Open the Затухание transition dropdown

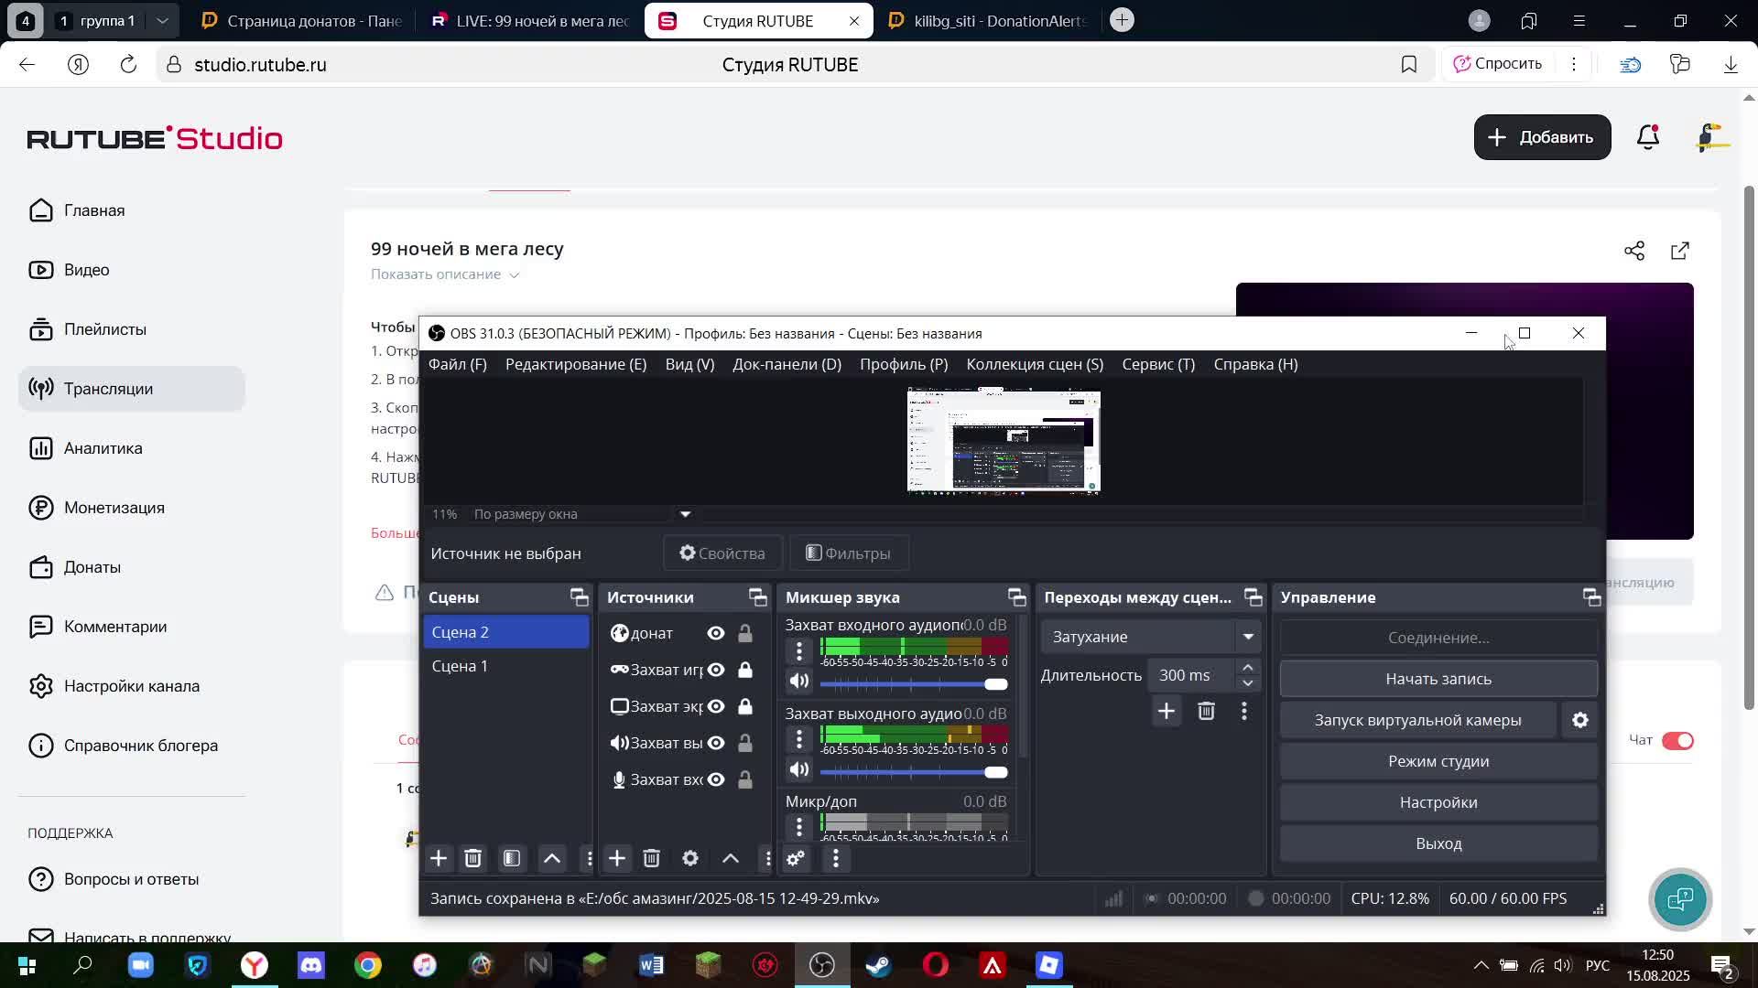(1151, 637)
